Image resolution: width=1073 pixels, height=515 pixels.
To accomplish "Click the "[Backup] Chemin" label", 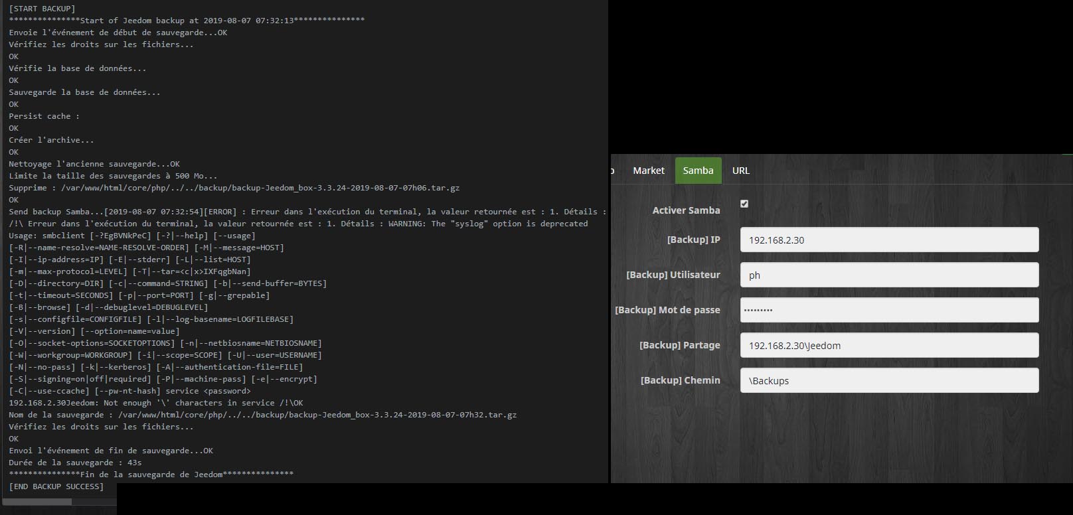I will pos(680,380).
